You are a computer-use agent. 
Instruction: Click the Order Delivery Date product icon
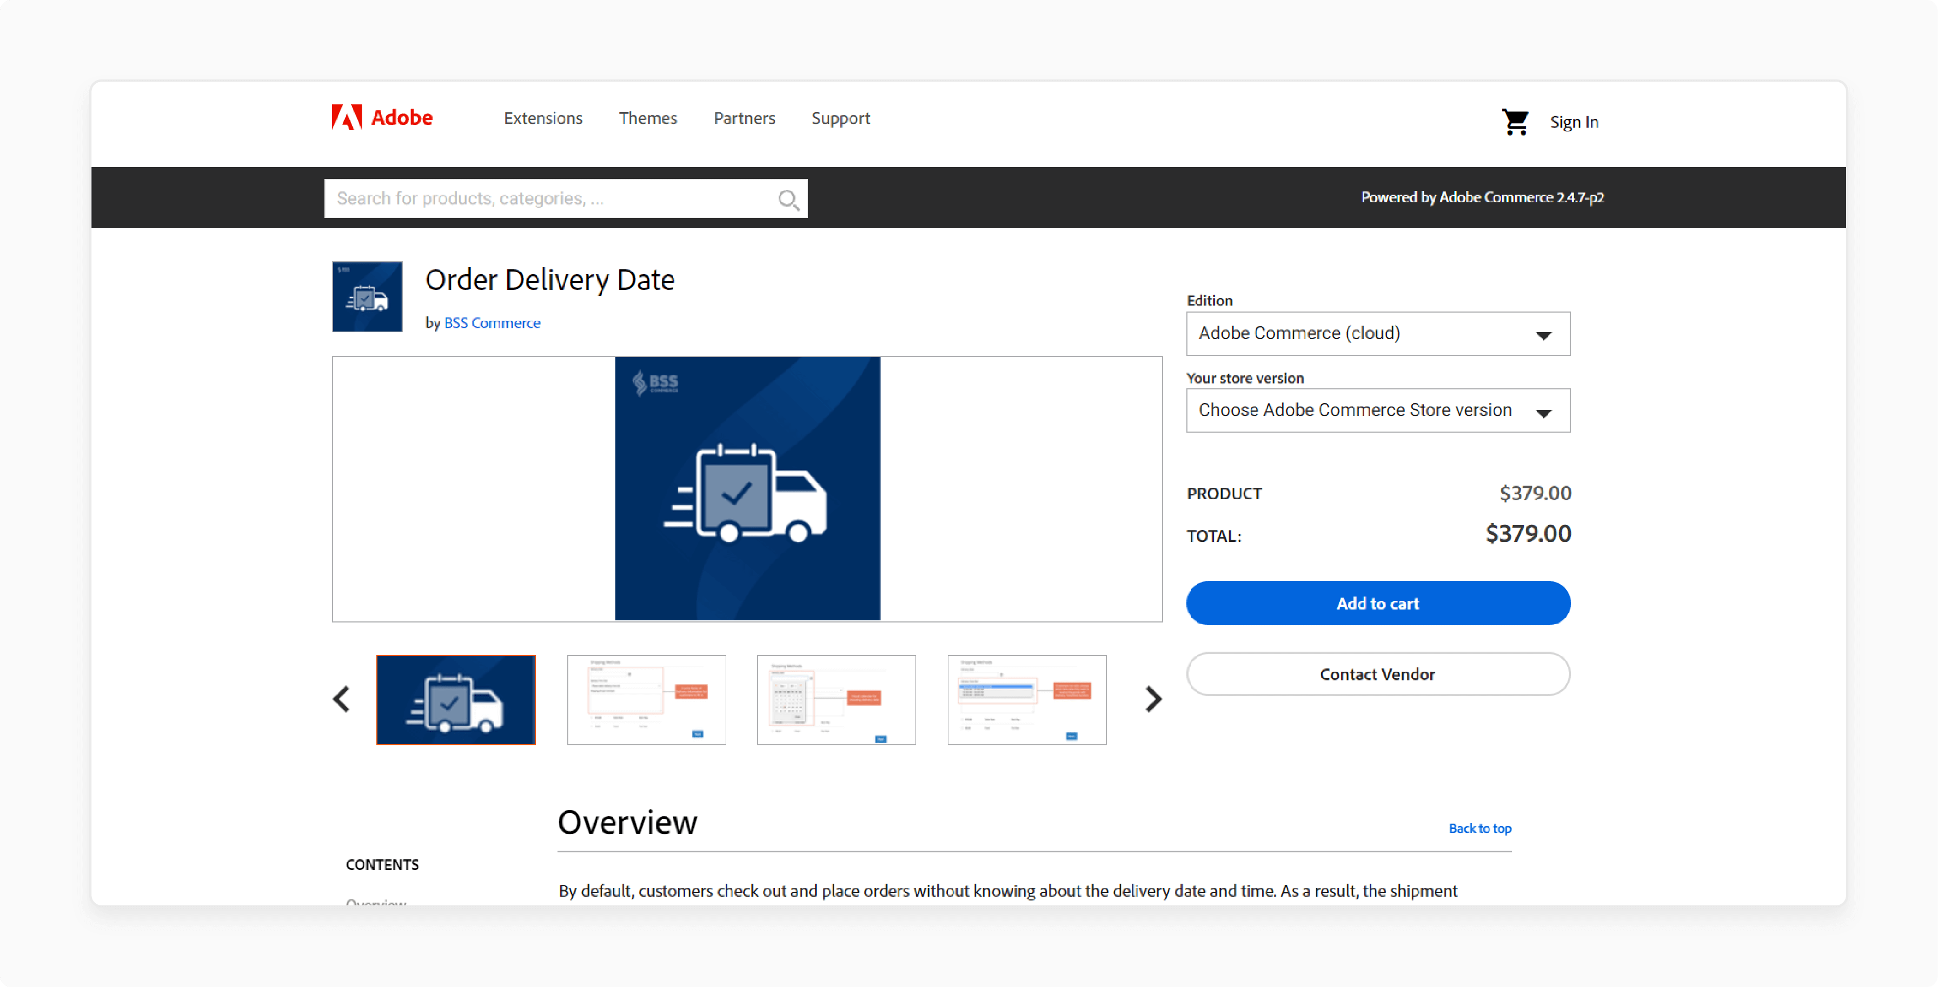(x=367, y=296)
